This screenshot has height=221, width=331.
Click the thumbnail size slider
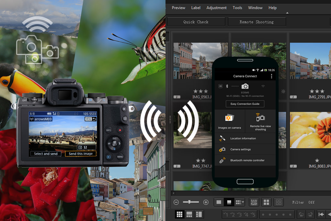[x=189, y=202]
